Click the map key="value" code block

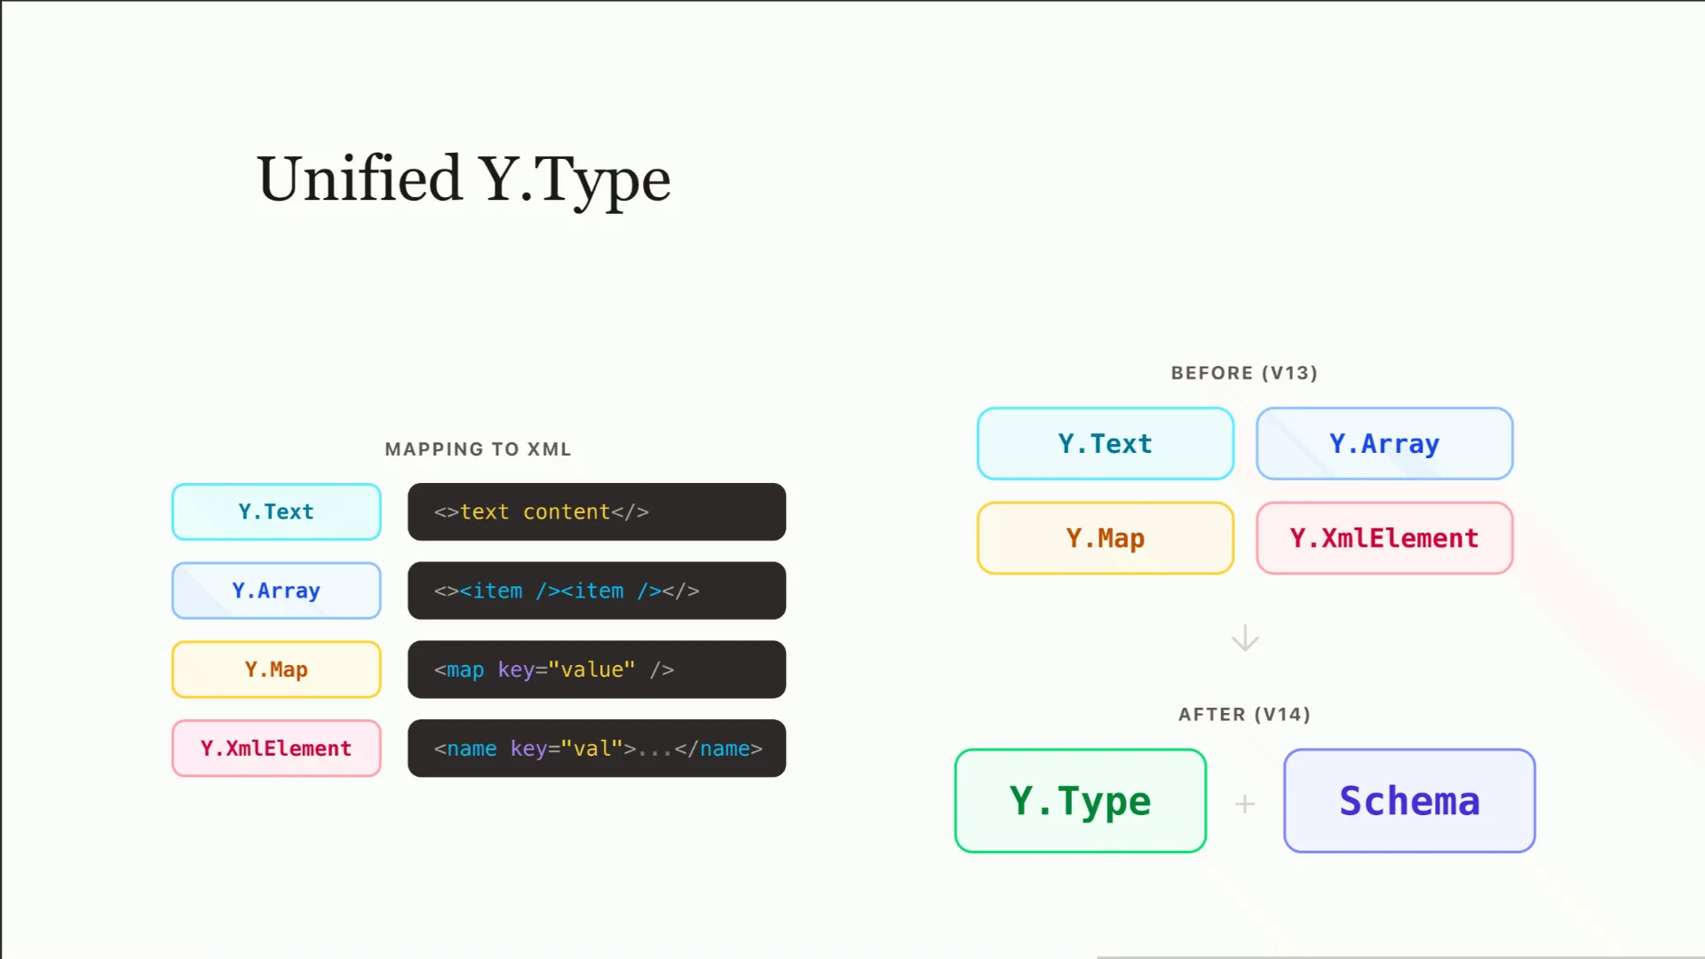point(597,670)
